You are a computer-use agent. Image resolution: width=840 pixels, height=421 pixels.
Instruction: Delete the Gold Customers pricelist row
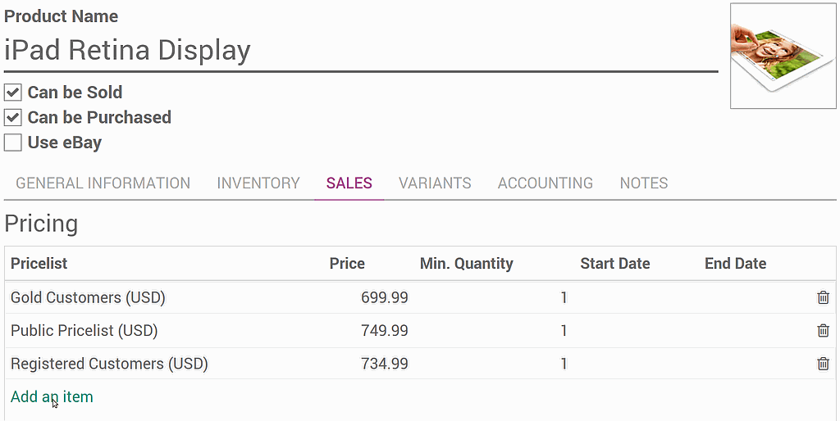pyautogui.click(x=823, y=297)
